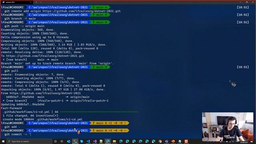Screen dimensions: 256x144
Task: Click the 'git branch -M main' command
Action: click(x=20, y=19)
